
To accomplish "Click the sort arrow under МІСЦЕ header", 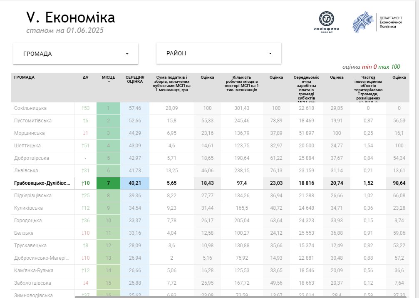I will pos(109,82).
